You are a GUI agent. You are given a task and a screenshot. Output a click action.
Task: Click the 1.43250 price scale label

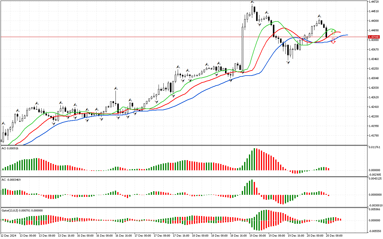pyautogui.click(x=374, y=69)
